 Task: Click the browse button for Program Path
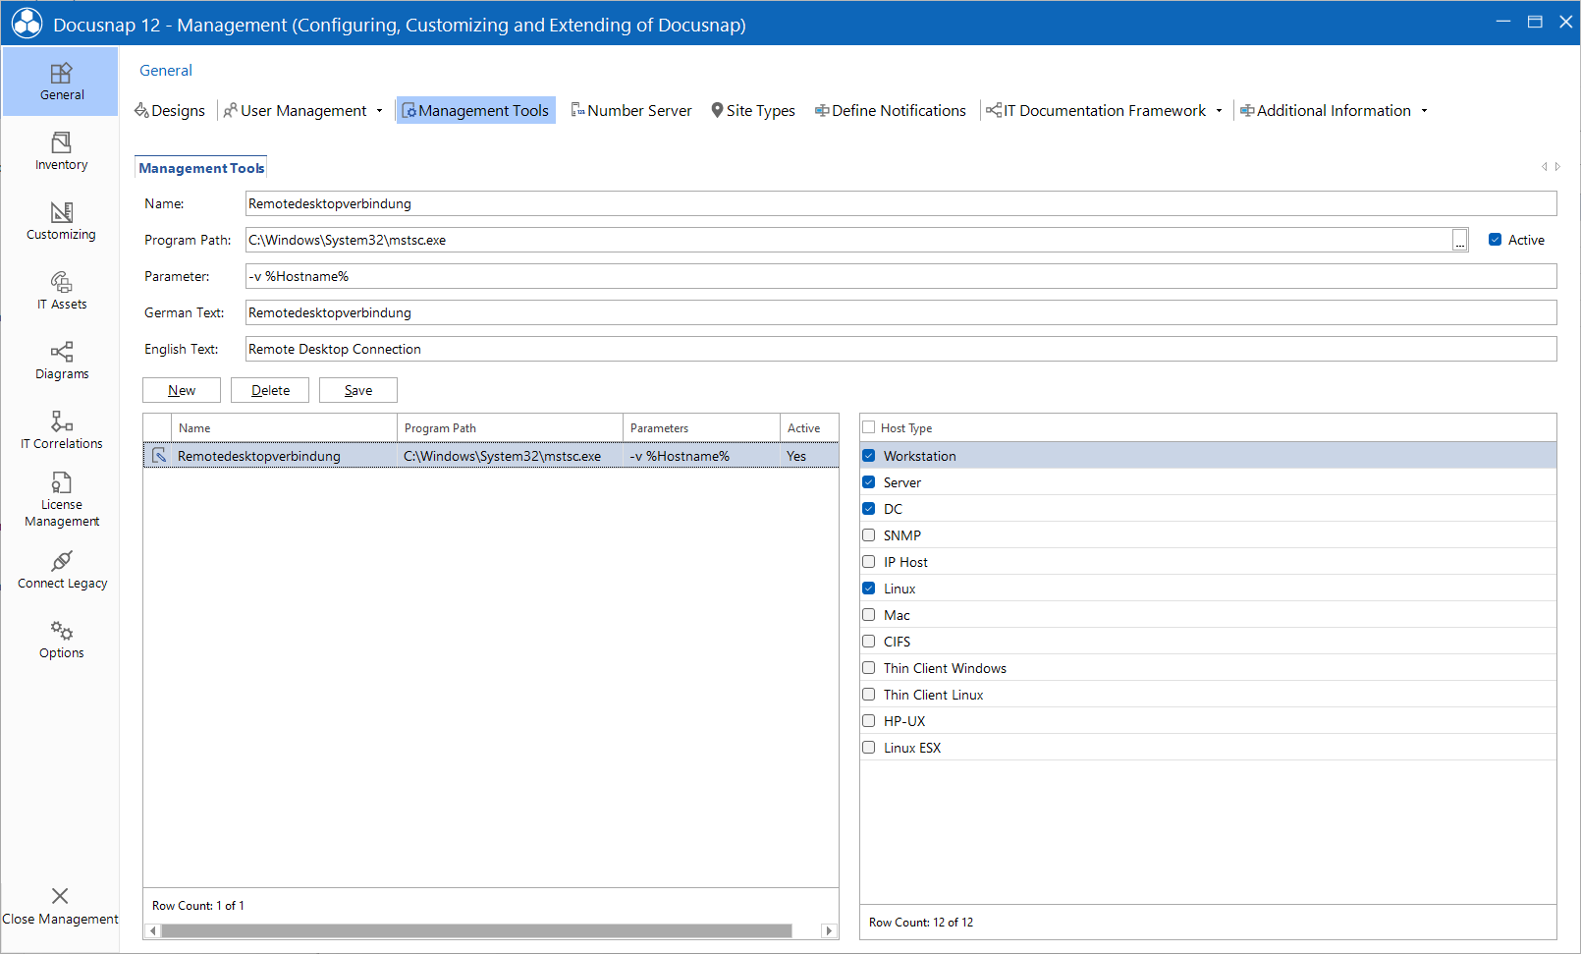1460,241
